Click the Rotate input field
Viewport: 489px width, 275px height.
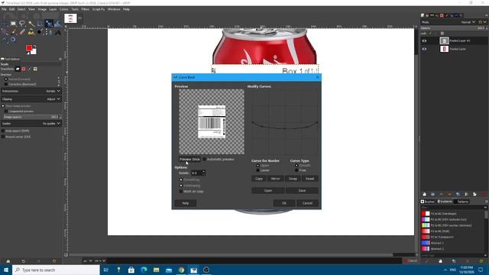pos(196,173)
